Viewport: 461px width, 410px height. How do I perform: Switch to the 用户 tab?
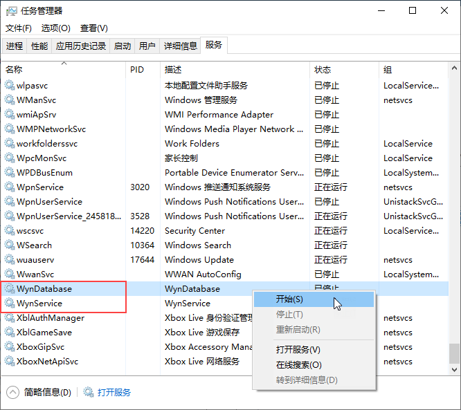point(147,46)
